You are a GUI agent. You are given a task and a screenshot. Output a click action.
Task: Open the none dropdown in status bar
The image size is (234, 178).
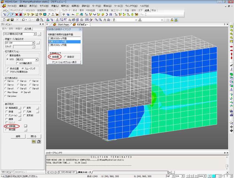pyautogui.click(x=204, y=176)
